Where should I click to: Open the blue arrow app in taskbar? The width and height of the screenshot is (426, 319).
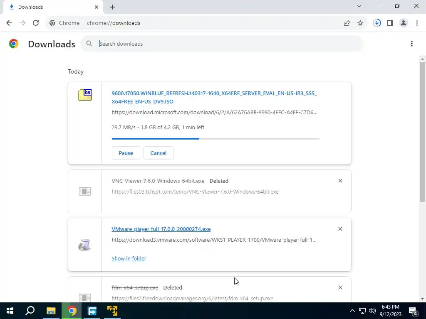click(x=92, y=311)
